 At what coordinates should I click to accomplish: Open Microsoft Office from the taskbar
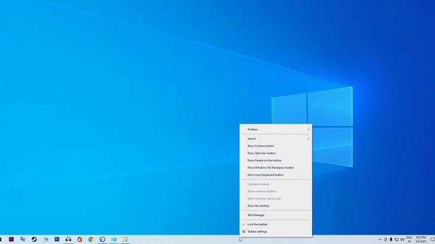click(80, 239)
